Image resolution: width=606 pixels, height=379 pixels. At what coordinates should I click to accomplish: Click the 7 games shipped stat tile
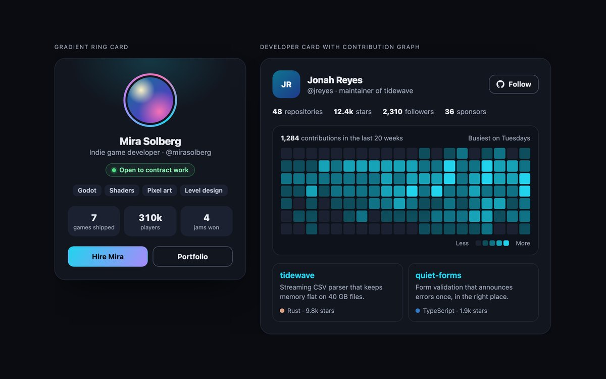coord(94,221)
